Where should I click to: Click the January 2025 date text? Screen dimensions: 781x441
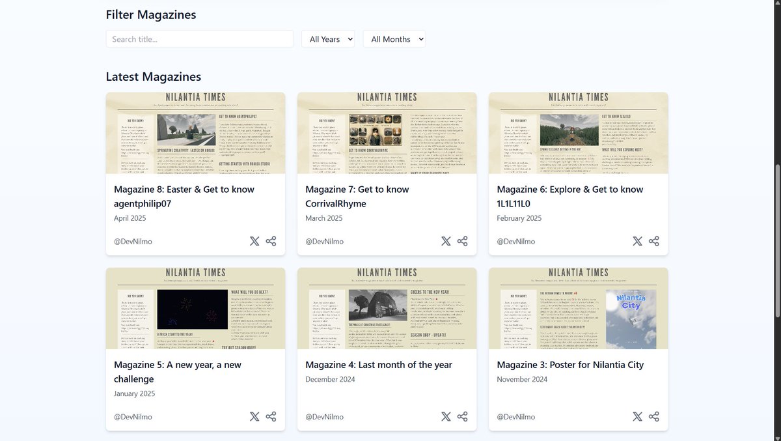point(135,393)
